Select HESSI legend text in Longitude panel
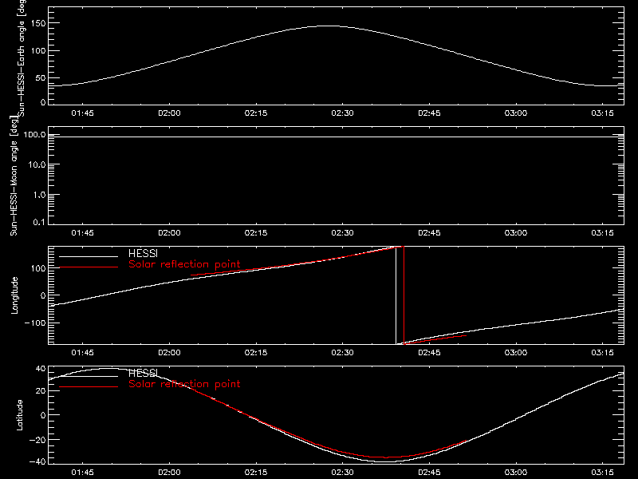Viewport: 638px width, 479px height. pos(143,253)
